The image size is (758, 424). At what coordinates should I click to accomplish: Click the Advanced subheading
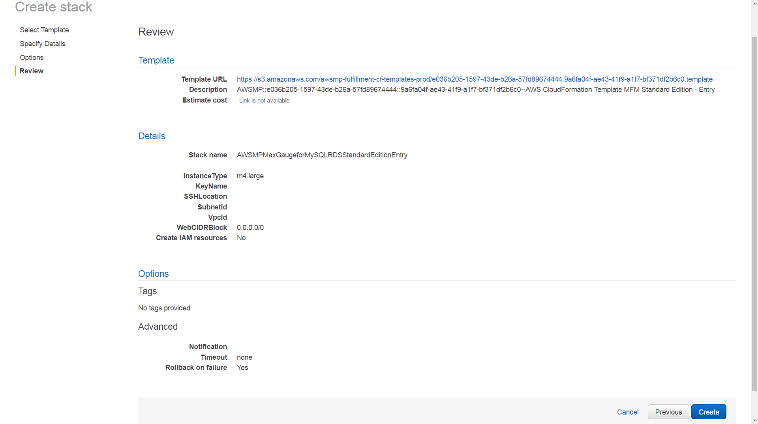158,327
